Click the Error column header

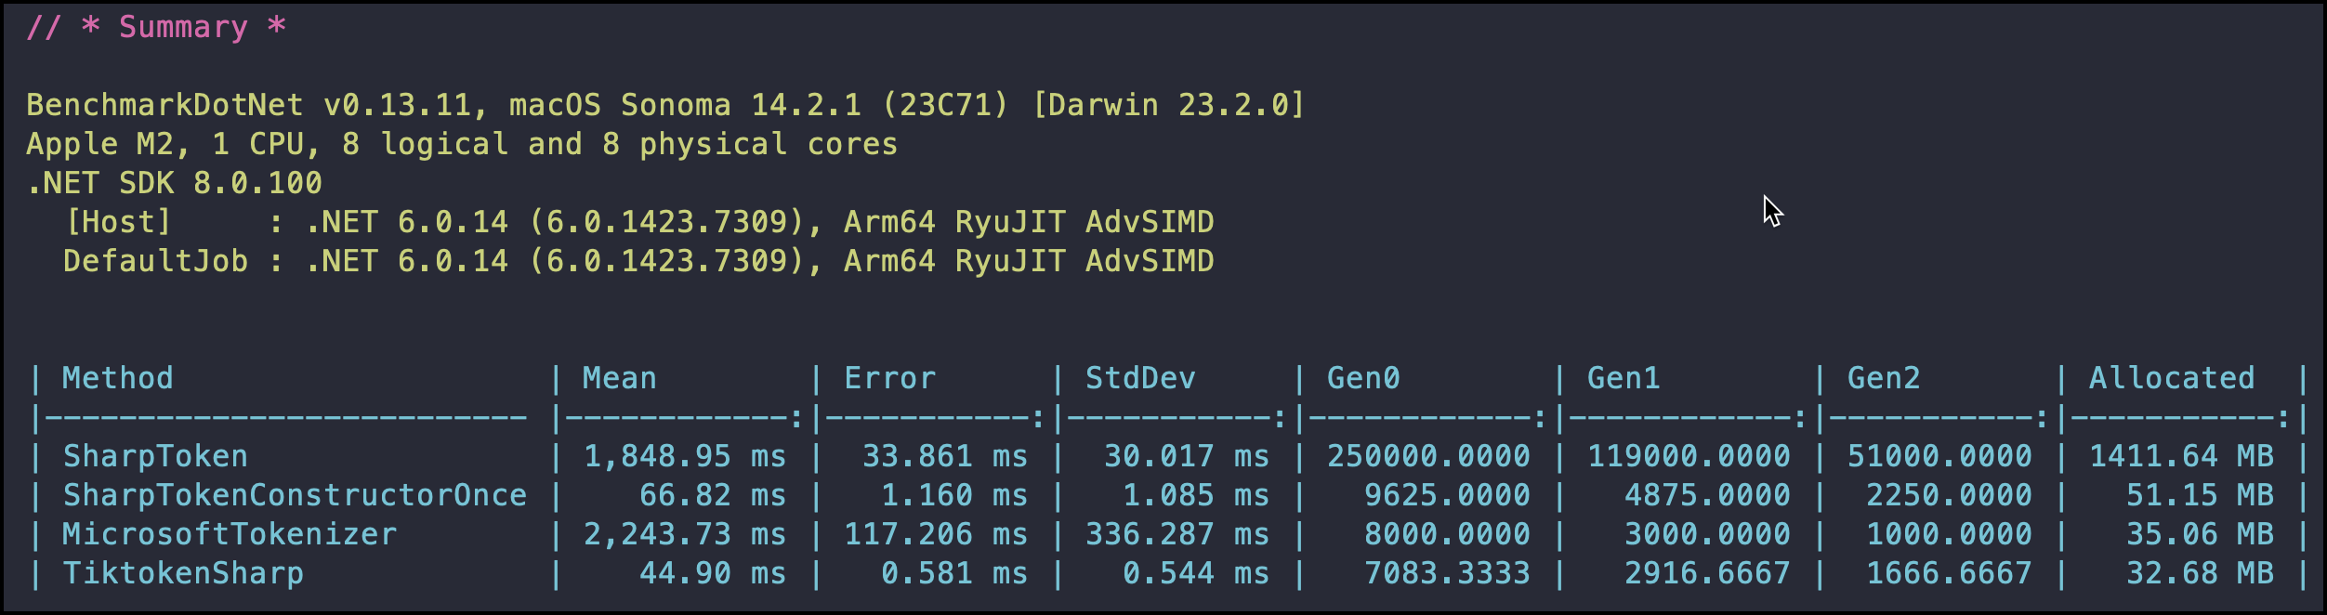tap(889, 379)
